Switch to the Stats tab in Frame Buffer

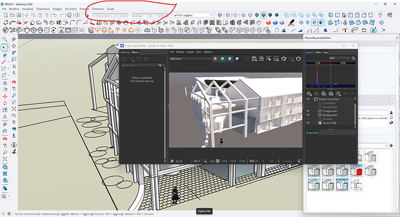point(318,52)
